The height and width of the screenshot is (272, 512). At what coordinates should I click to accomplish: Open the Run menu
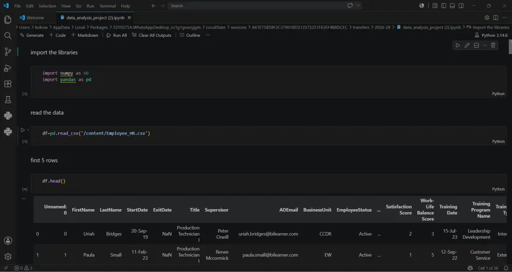tap(91, 6)
